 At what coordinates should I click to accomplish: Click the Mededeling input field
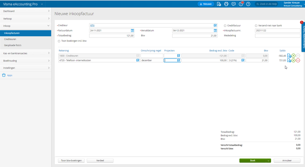[278, 36]
